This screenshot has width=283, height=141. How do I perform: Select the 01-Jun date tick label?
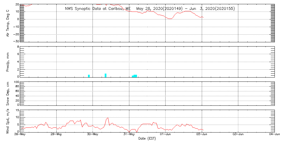click(166, 135)
